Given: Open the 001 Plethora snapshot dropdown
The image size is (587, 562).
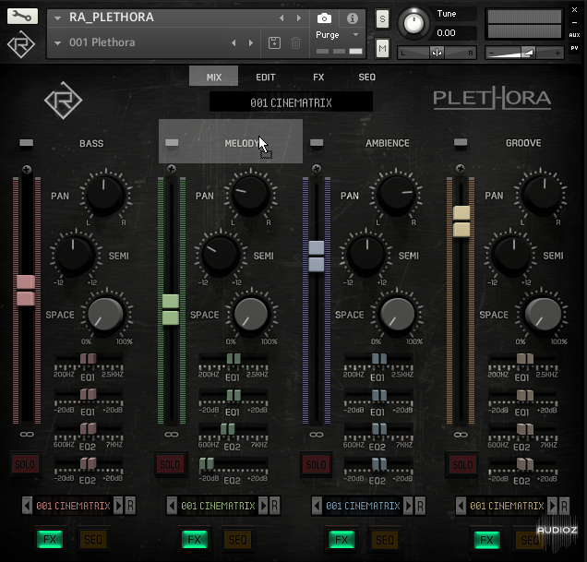Looking at the screenshot, I should tap(57, 43).
